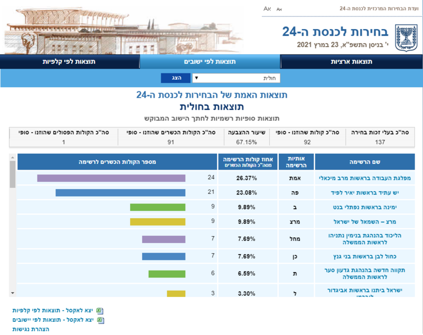Click the valid votes value 91
This screenshot has height=335, width=423.
[x=171, y=142]
